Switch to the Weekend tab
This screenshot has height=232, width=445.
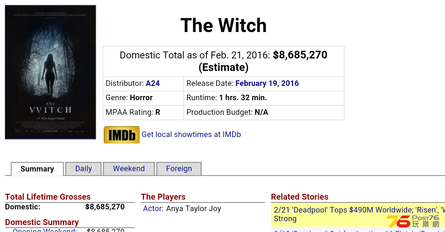coord(129,169)
